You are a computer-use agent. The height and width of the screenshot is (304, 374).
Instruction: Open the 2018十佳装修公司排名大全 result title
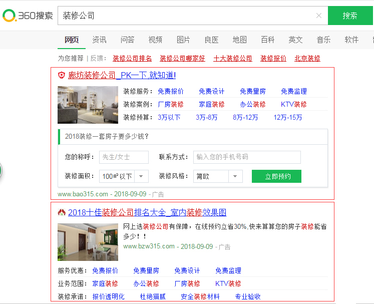[147, 212]
